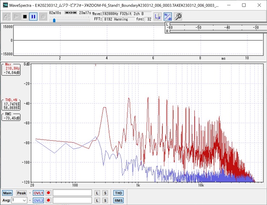The image size is (267, 205).
Task: Click the OVL2 text input field
Action: 72,200
